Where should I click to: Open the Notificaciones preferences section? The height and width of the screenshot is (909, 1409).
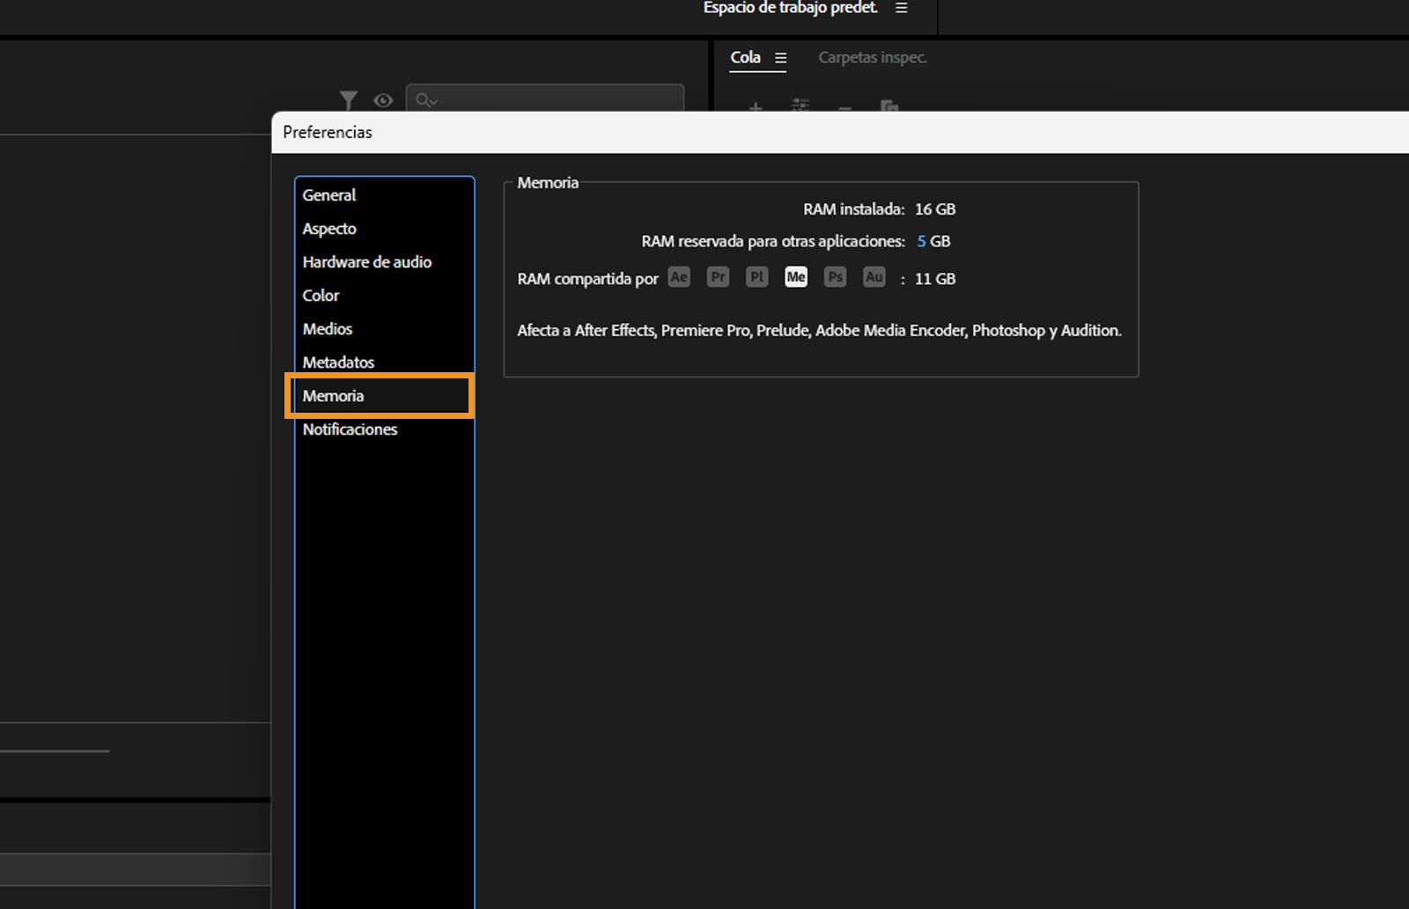350,429
